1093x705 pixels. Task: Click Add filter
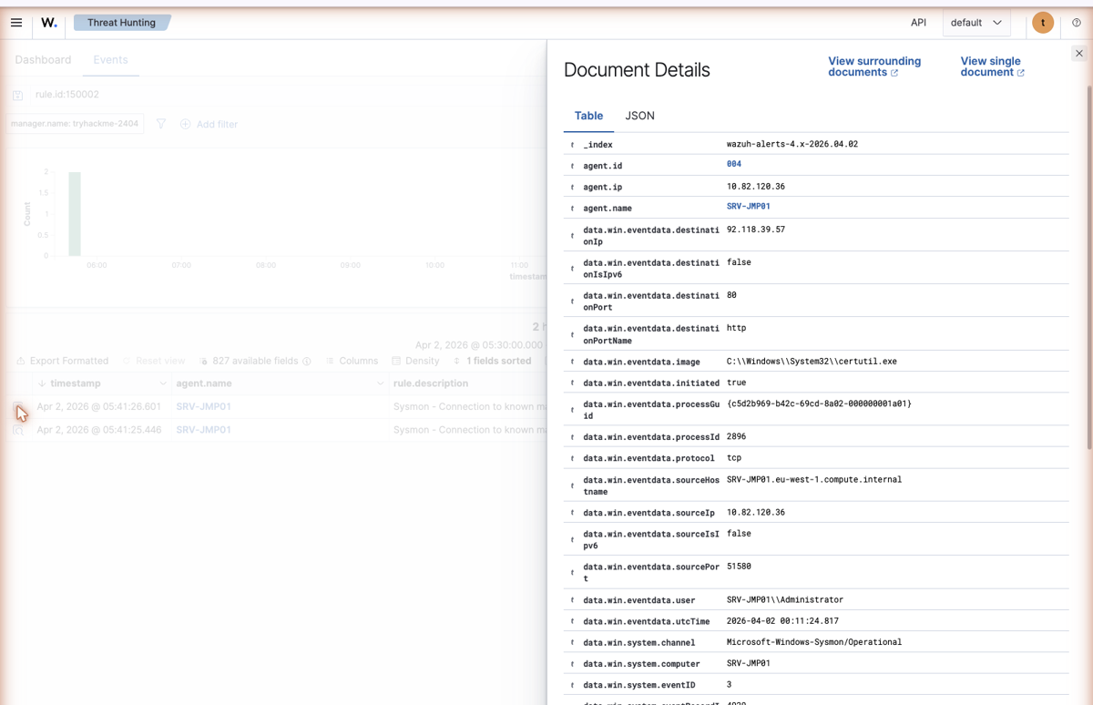click(x=209, y=124)
